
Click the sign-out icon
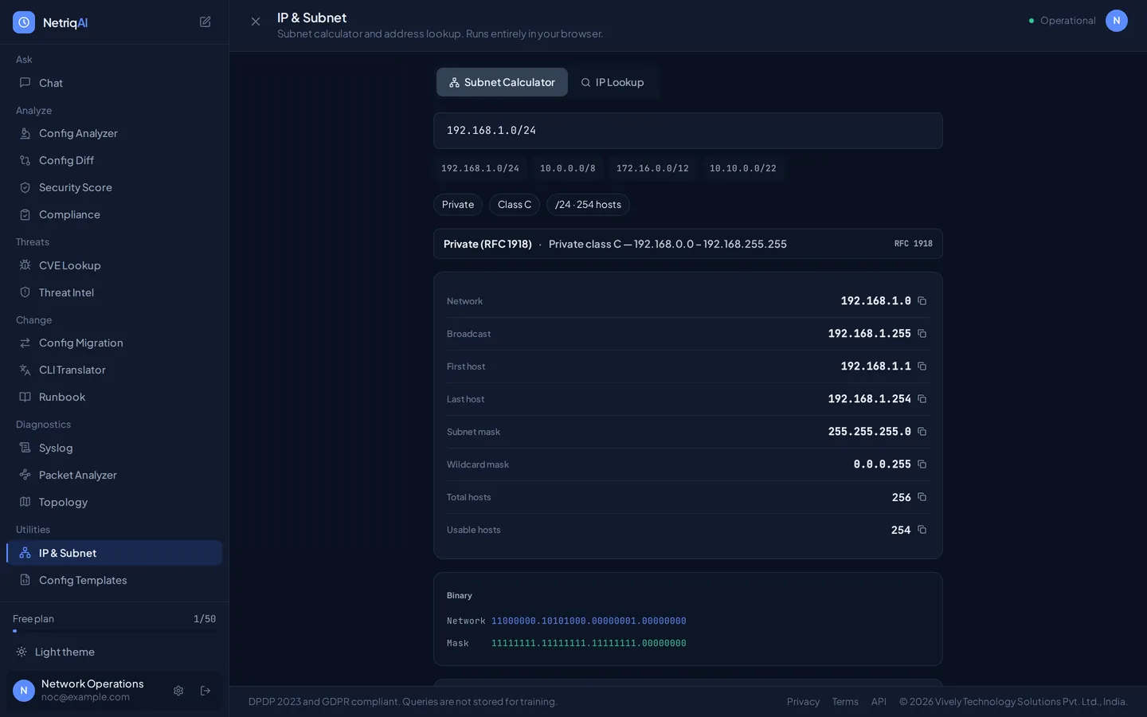pyautogui.click(x=206, y=691)
